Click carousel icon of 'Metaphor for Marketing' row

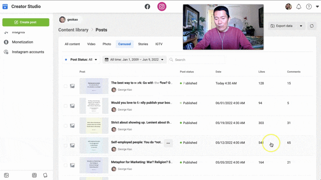73,165
